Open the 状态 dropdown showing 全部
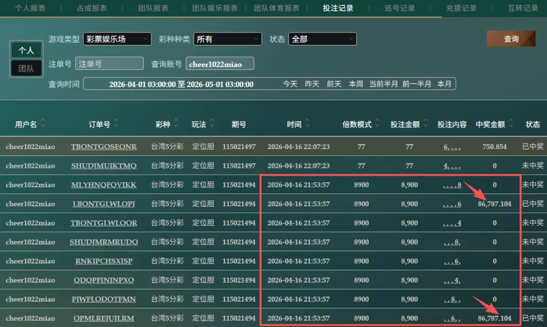The height and width of the screenshot is (327, 547). pos(322,39)
